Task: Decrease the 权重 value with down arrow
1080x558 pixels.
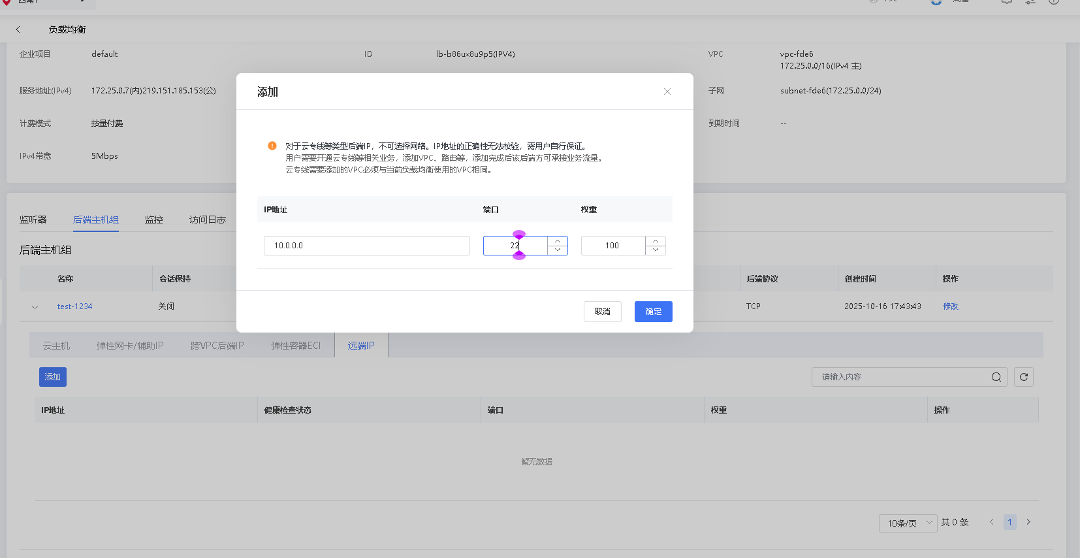Action: point(656,250)
